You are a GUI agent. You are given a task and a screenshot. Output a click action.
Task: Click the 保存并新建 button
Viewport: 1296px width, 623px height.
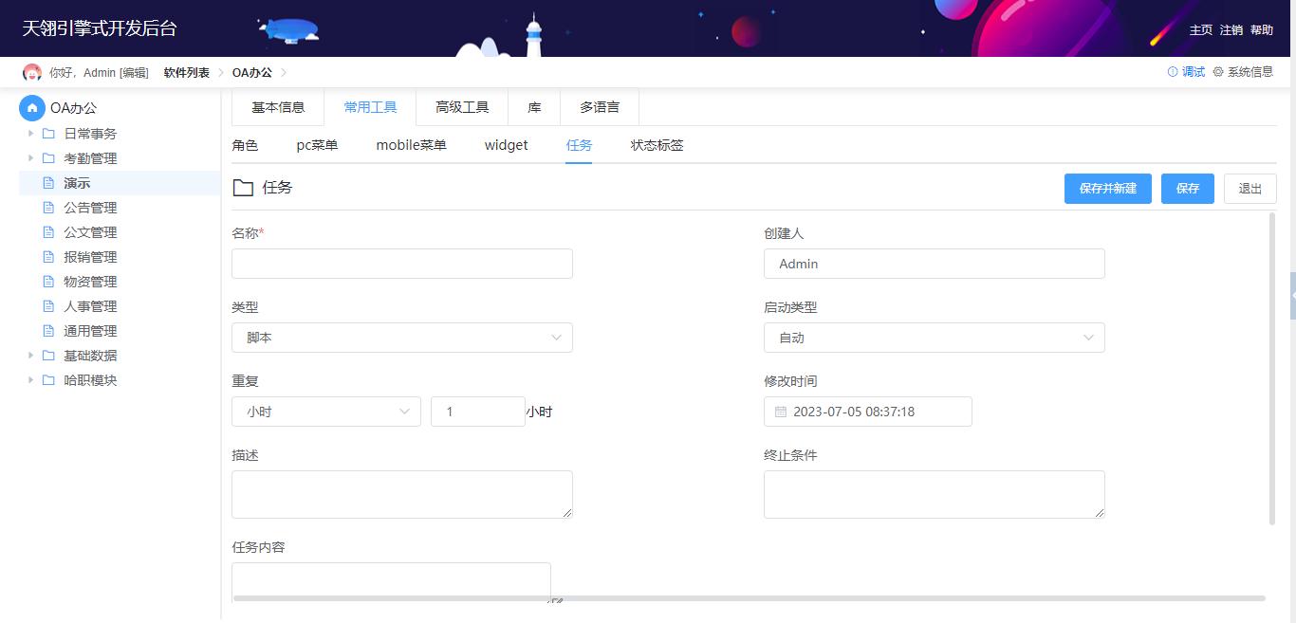(x=1107, y=188)
